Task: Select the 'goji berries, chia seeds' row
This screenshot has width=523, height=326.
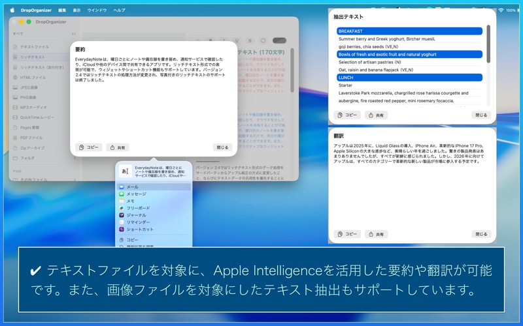Action: (x=409, y=46)
